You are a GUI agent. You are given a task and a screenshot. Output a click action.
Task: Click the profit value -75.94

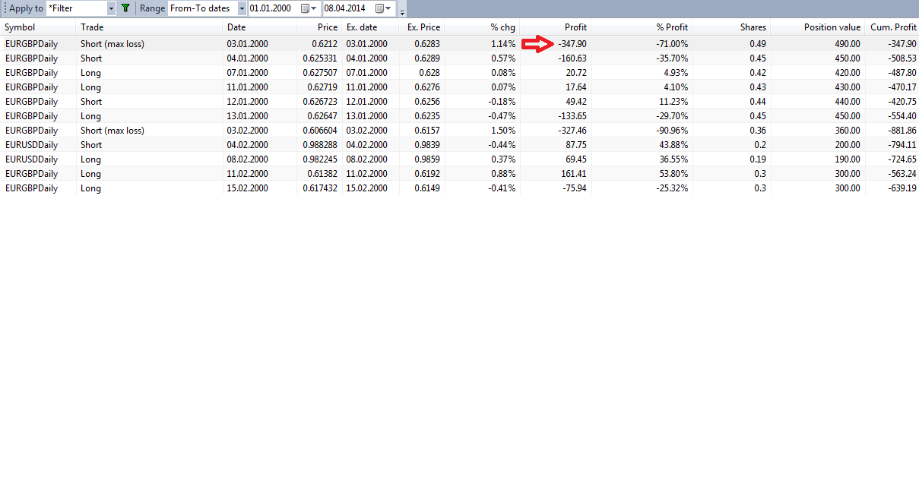[574, 188]
